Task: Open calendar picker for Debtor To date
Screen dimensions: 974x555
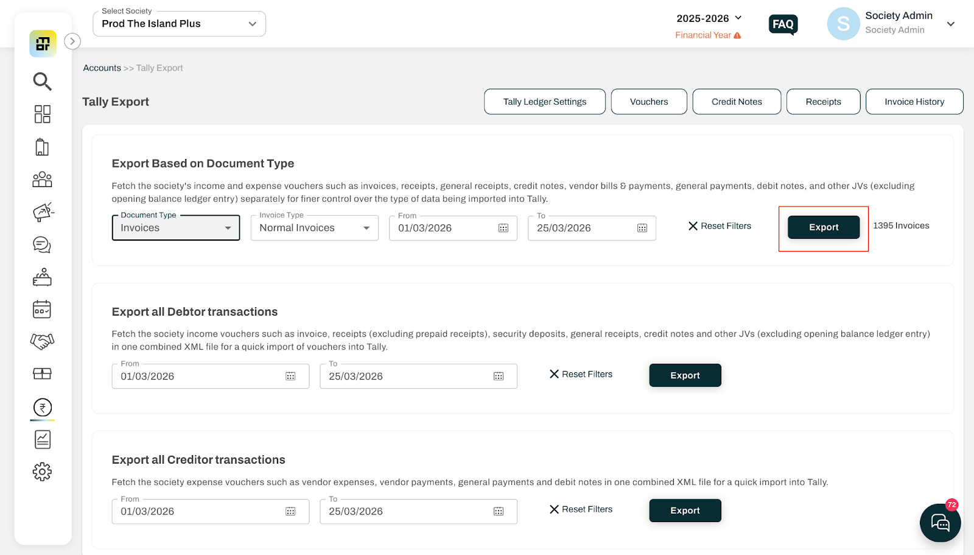Action: click(499, 376)
